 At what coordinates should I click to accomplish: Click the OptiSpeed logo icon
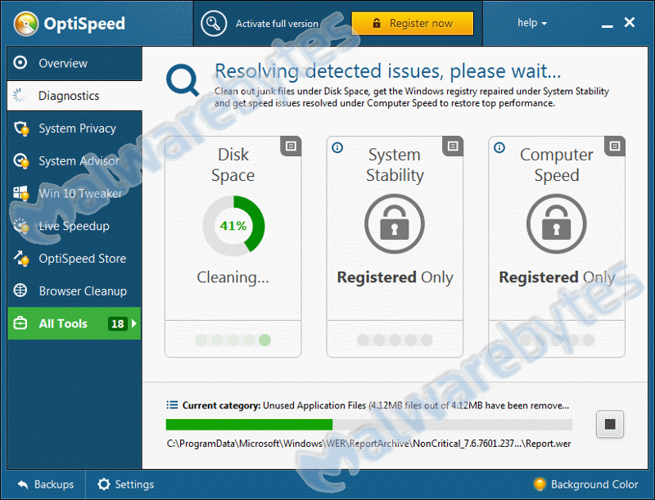click(x=26, y=24)
